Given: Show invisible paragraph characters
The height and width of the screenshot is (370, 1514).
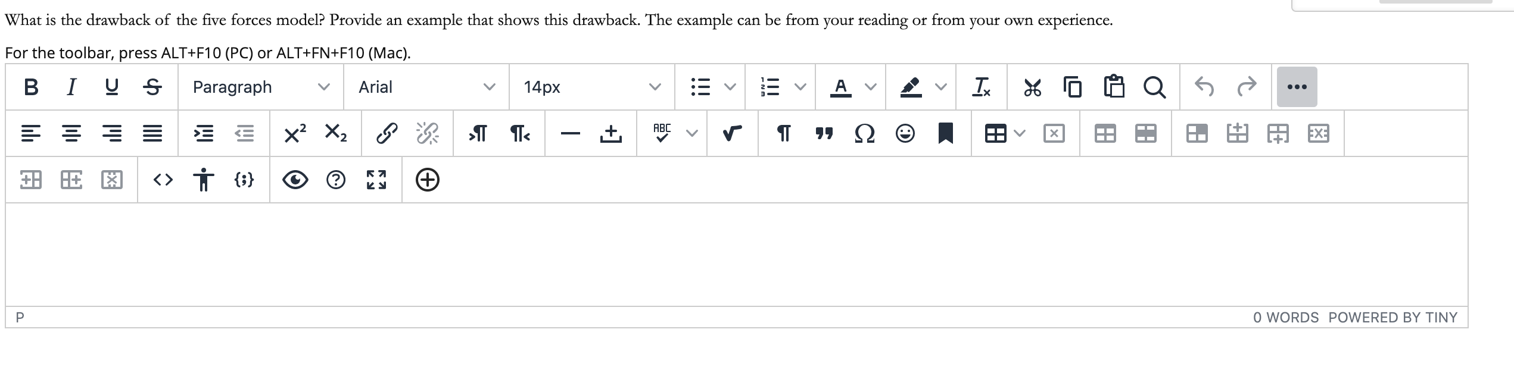Looking at the screenshot, I should point(784,133).
